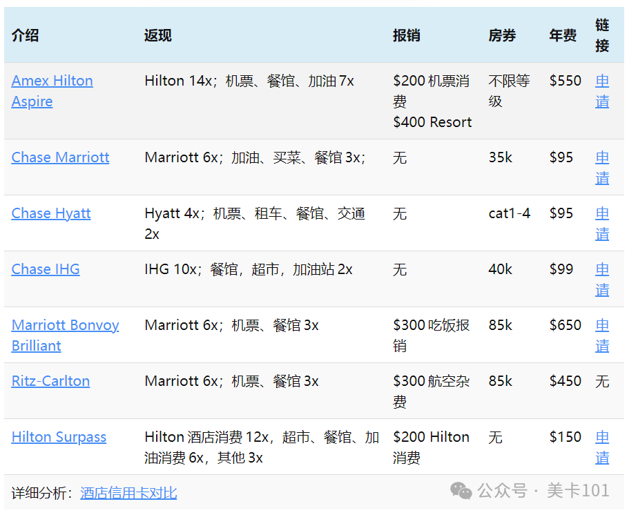This screenshot has height=515, width=629.
Task: Click 申请 link in Hilton Surpass row
Action: pos(602,447)
